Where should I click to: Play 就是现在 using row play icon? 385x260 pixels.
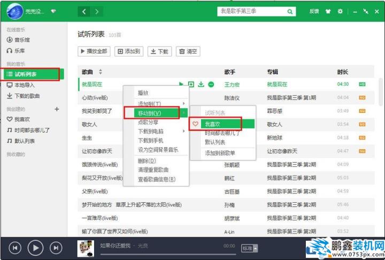click(x=181, y=85)
